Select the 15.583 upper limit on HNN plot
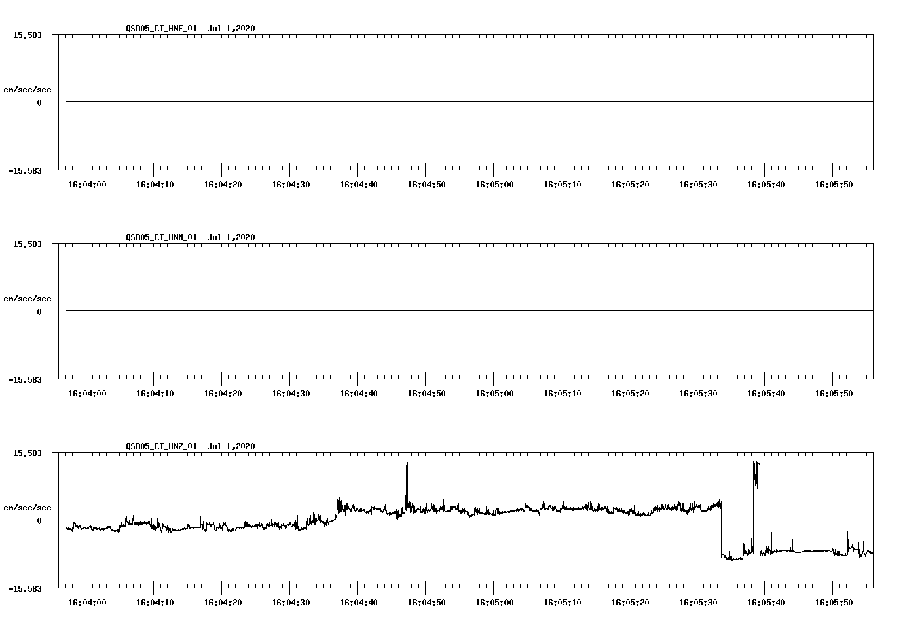 point(27,244)
